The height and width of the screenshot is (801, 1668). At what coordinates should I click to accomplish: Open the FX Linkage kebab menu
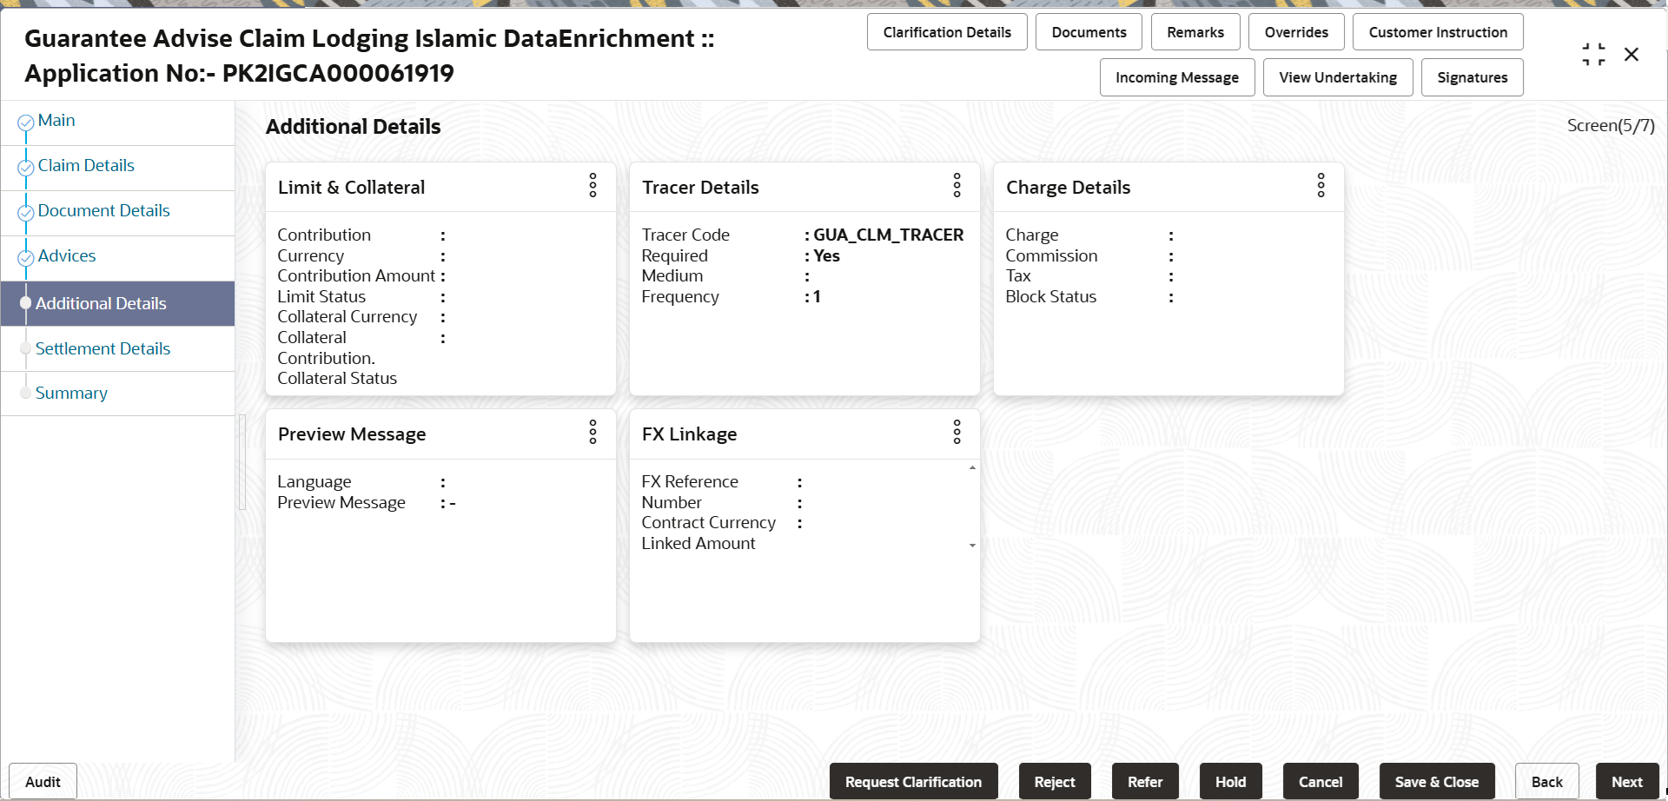pos(956,433)
